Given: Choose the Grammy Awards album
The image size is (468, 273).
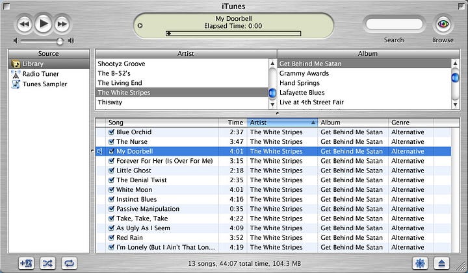Looking at the screenshot, I should (364, 73).
